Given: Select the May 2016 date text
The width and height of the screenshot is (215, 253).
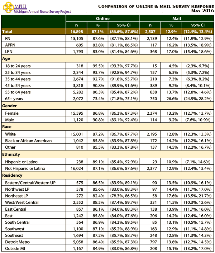Looking at the screenshot, I should tap(203, 11).
